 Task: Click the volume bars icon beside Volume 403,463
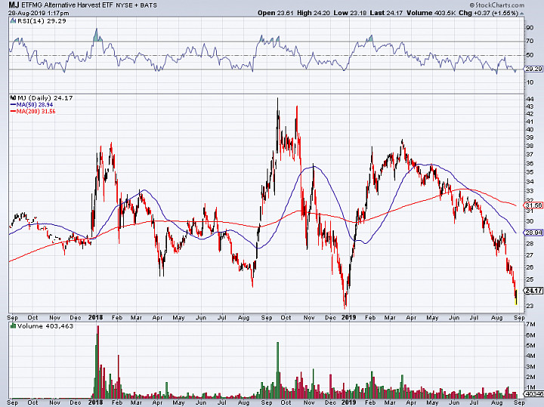coord(13,326)
